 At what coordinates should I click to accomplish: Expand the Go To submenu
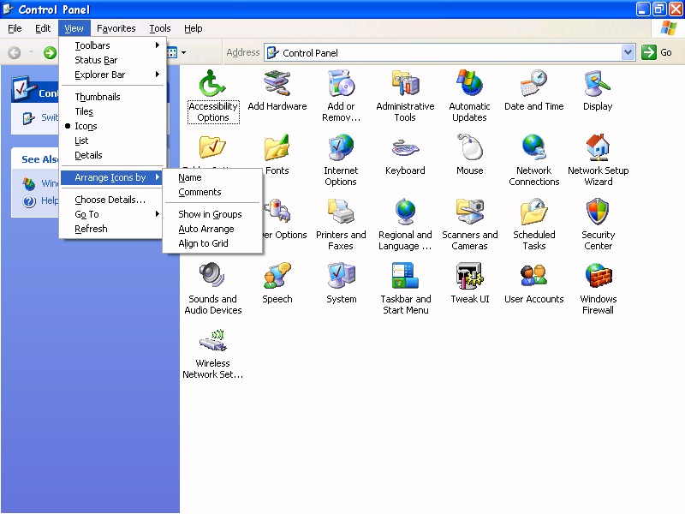point(112,214)
